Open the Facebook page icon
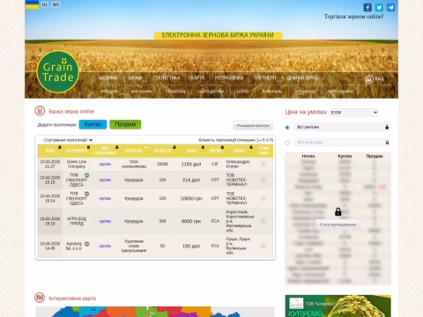423x317 pixels. click(x=367, y=7)
